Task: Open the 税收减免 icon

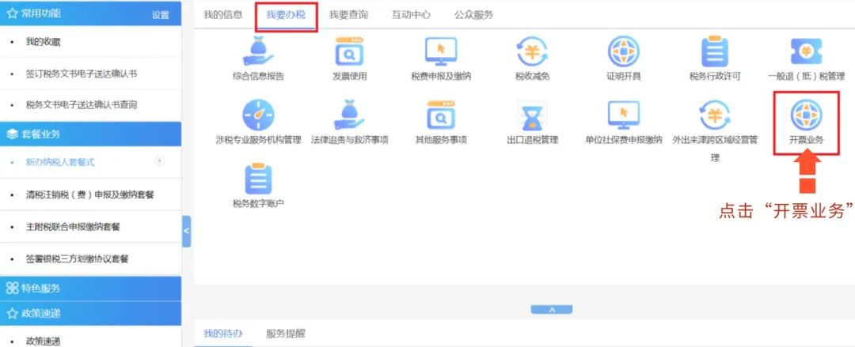Action: coord(532,51)
